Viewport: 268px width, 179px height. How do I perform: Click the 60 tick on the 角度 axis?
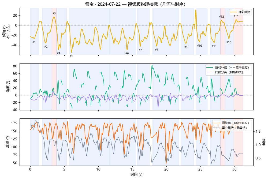(x=16, y=73)
